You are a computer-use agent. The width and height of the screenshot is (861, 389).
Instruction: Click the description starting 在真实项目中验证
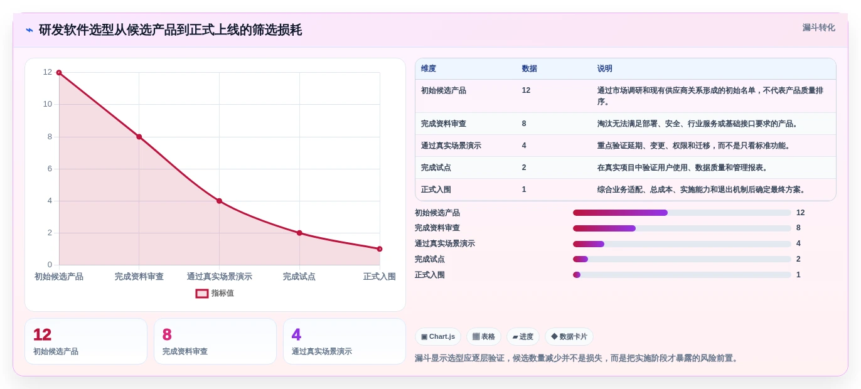coord(683,168)
